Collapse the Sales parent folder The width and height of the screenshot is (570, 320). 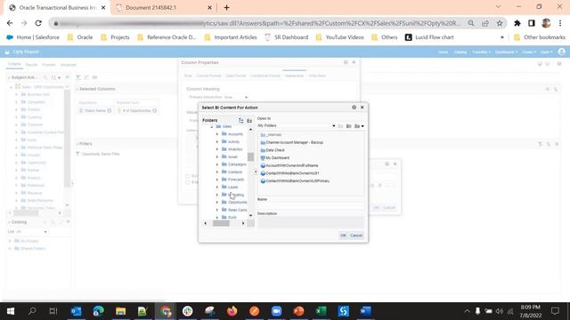coord(212,126)
